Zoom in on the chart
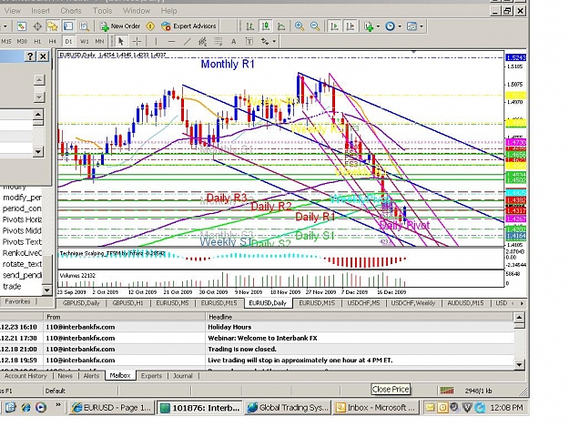Viewport: 569px width, 427px height. click(300, 26)
